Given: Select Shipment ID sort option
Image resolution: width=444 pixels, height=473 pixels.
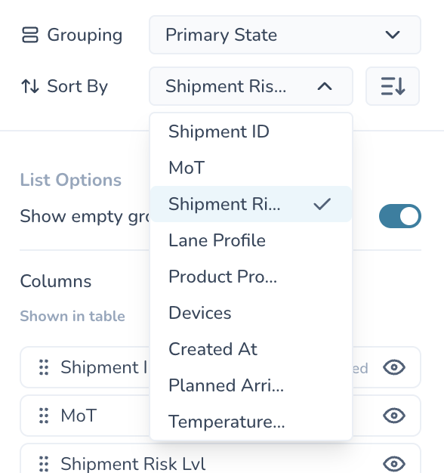Looking at the screenshot, I should coord(251,131).
